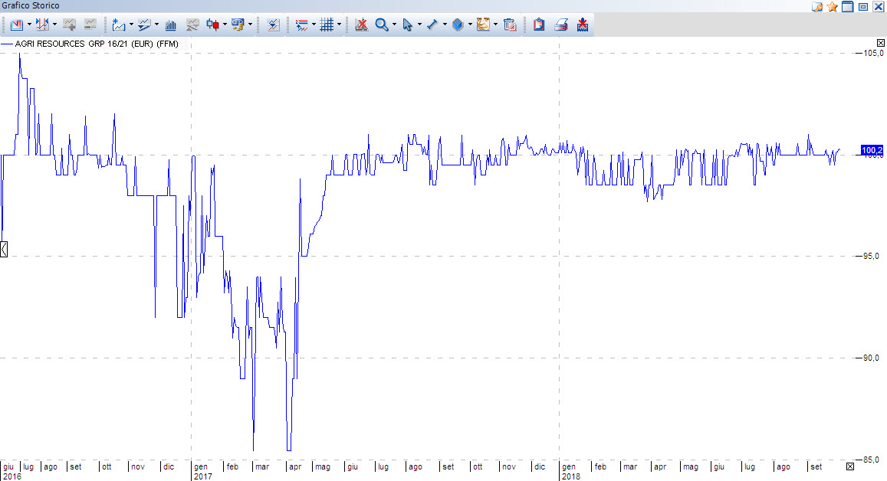
Task: Click the left scroll arrow marker on chart edge
Action: pyautogui.click(x=3, y=249)
